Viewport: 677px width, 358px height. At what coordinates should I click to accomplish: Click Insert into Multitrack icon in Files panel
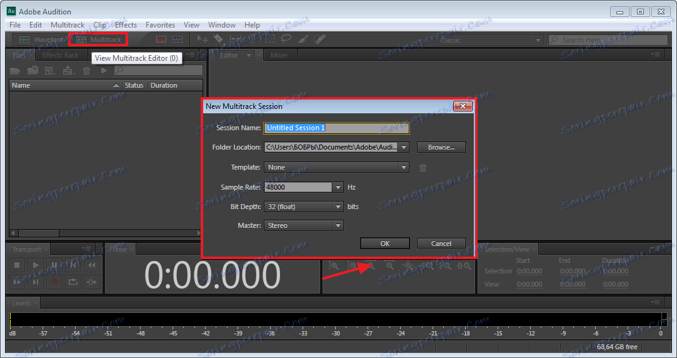68,70
